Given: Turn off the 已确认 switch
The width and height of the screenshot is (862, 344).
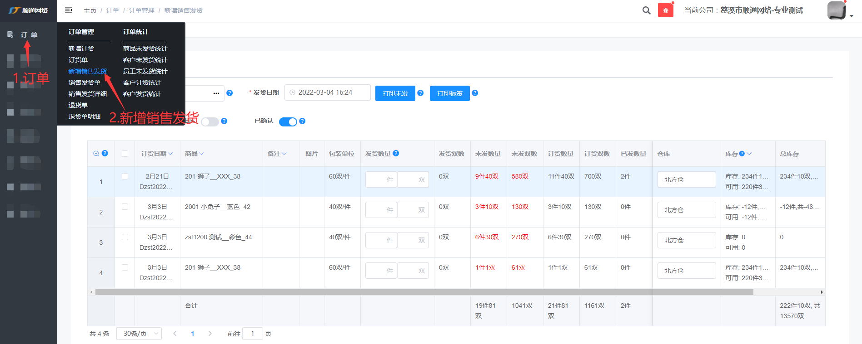Looking at the screenshot, I should 288,121.
